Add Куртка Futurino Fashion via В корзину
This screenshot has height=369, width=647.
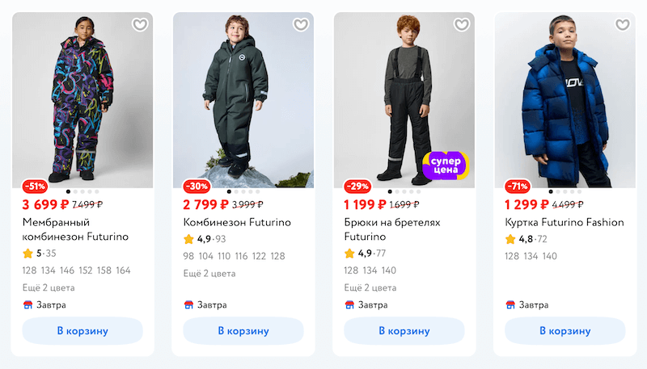565,331
